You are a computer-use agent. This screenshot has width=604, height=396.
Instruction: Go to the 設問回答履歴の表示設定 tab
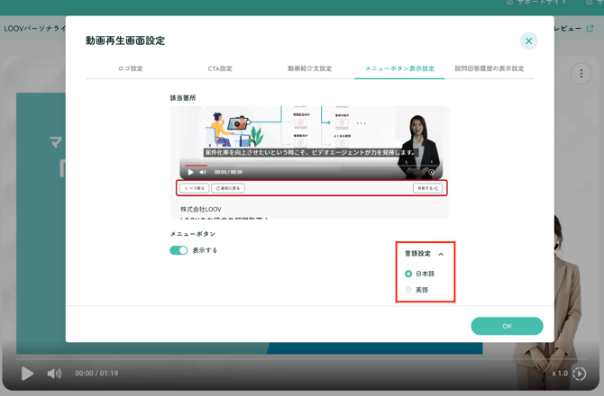(490, 68)
